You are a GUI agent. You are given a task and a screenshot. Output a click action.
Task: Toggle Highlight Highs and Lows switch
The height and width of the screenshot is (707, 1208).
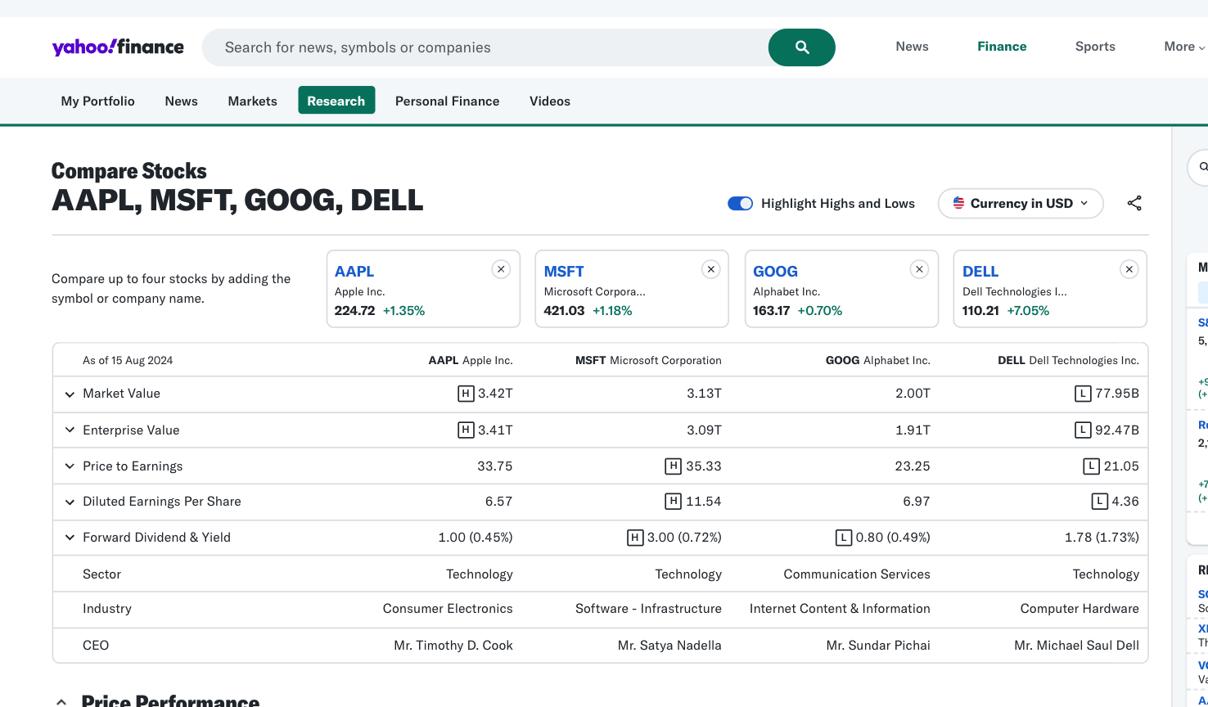[740, 204]
